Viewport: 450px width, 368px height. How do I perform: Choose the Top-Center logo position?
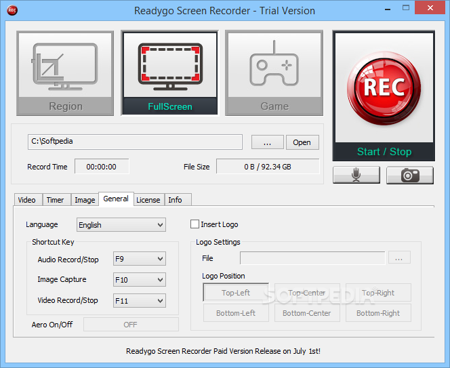click(307, 293)
